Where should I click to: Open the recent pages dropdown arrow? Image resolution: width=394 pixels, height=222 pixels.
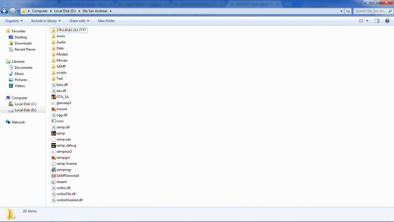pyautogui.click(x=18, y=11)
